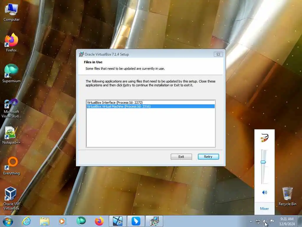Click the network tray icon
The width and height of the screenshot is (302, 227).
click(x=258, y=221)
